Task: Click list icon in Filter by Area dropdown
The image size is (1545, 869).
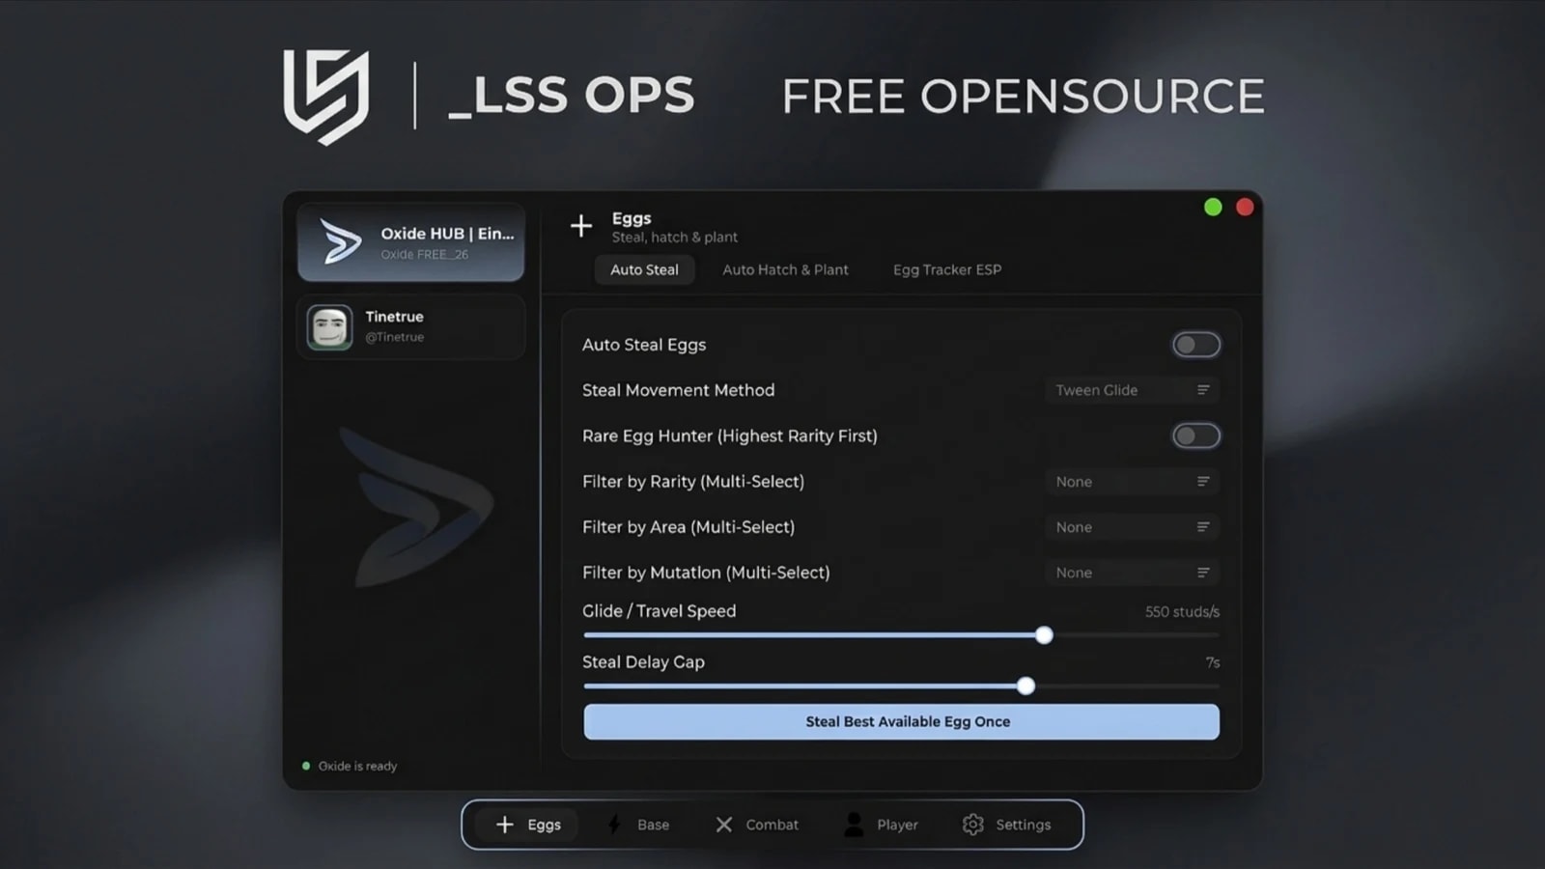Action: (1203, 527)
